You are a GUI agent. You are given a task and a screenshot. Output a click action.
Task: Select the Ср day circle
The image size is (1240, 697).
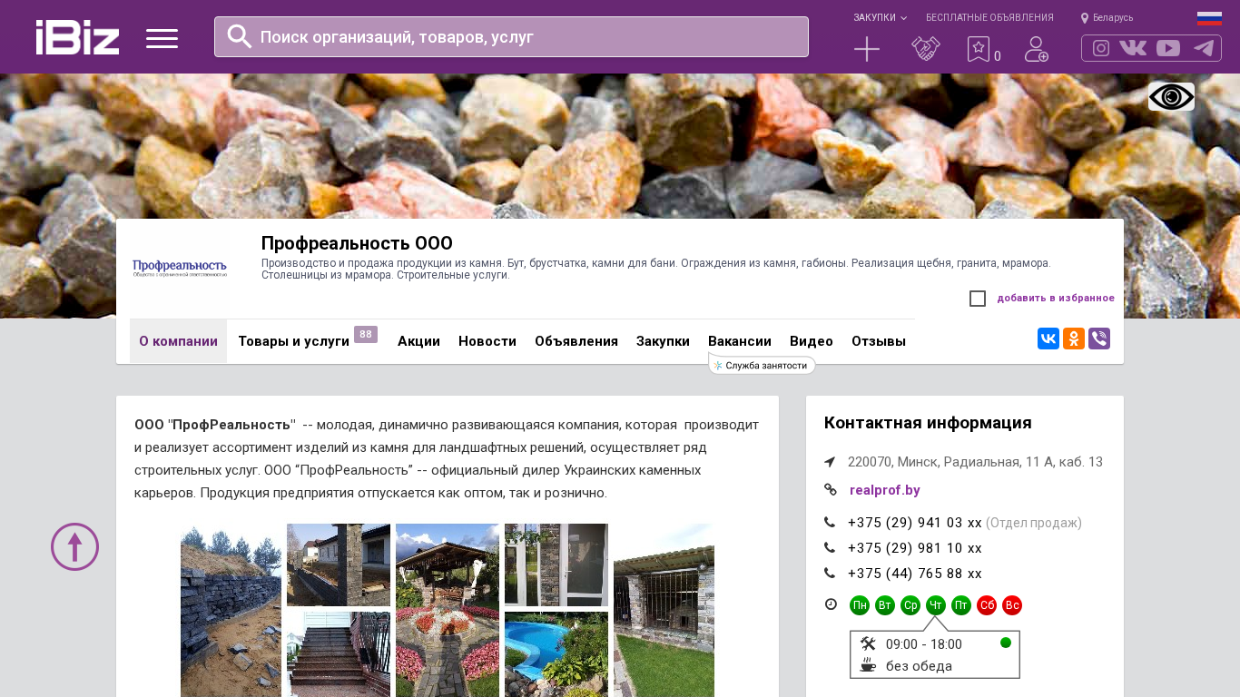910,605
